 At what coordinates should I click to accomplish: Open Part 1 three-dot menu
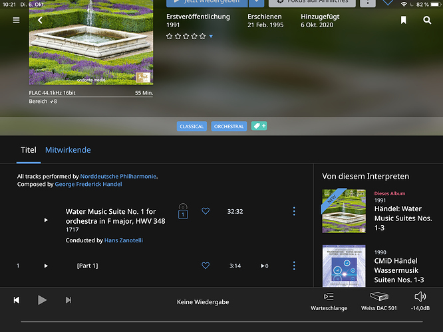coord(294,266)
